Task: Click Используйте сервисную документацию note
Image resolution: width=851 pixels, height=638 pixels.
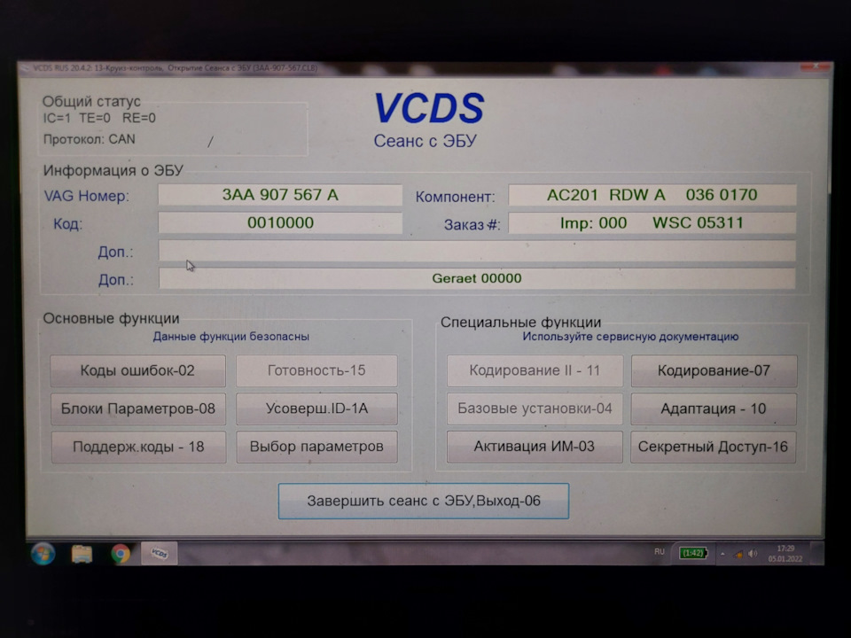Action: (x=630, y=337)
